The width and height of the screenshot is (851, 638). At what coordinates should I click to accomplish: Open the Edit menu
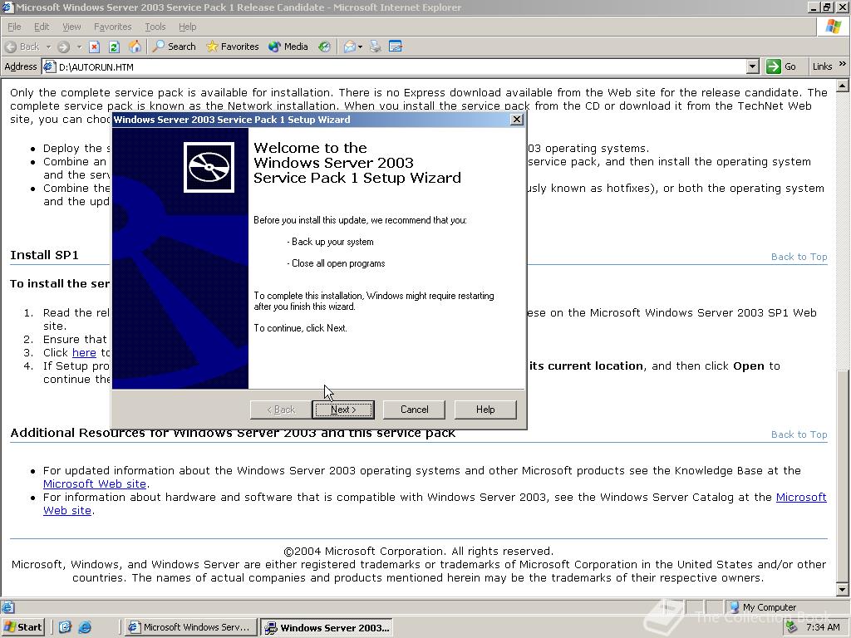click(x=42, y=27)
